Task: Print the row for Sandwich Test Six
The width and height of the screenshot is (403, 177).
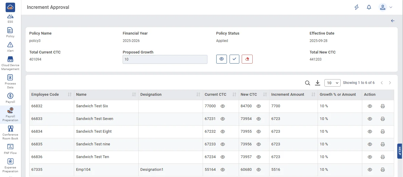Action: 383,106
